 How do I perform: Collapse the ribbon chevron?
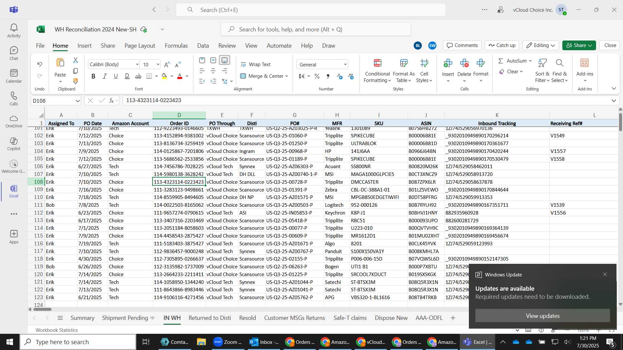614,88
